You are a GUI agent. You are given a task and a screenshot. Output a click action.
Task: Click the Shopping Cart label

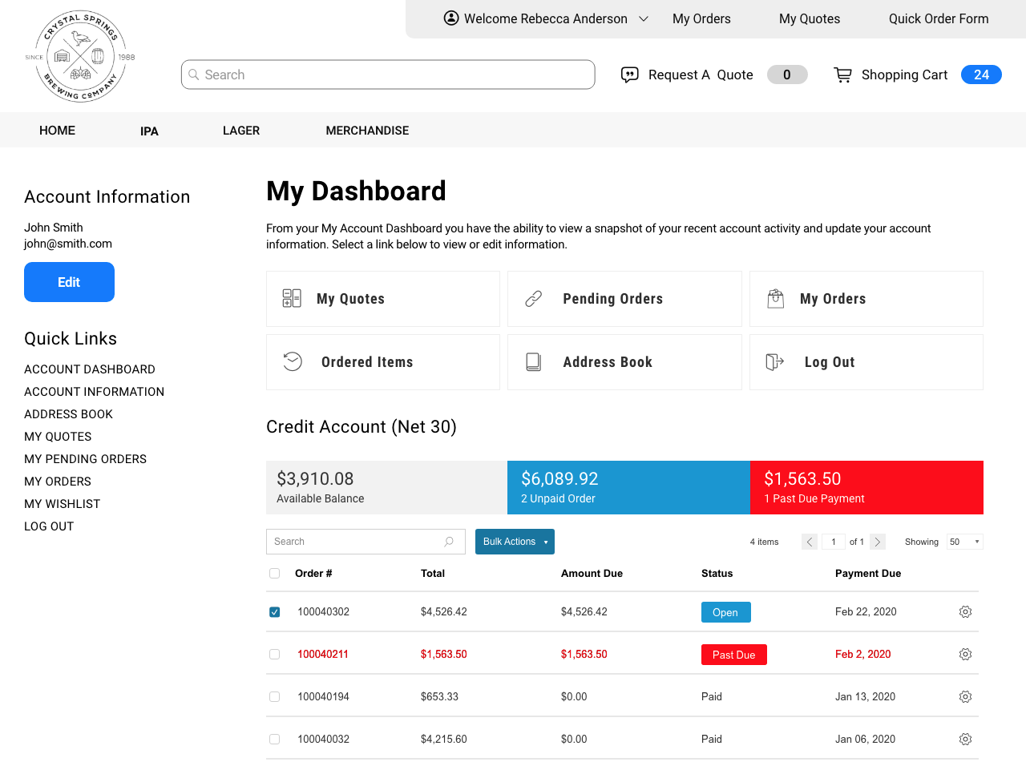point(904,75)
